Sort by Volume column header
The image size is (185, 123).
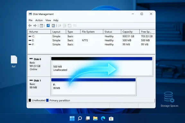(39, 32)
